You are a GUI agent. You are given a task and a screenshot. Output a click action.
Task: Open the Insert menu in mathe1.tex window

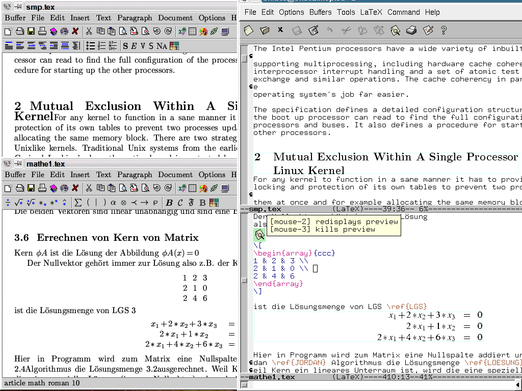[80, 175]
